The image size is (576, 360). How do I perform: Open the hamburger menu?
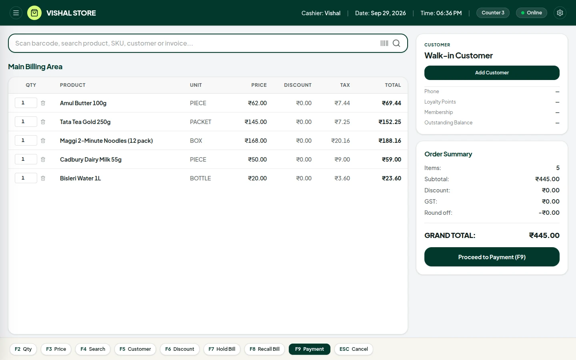point(16,13)
